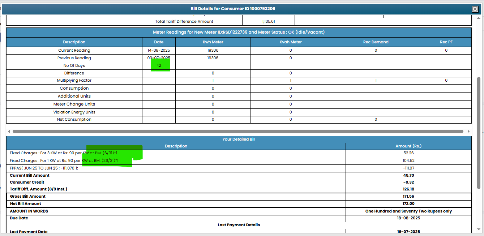
Task: Select the 126.18 tariff diff value
Action: tap(408, 189)
